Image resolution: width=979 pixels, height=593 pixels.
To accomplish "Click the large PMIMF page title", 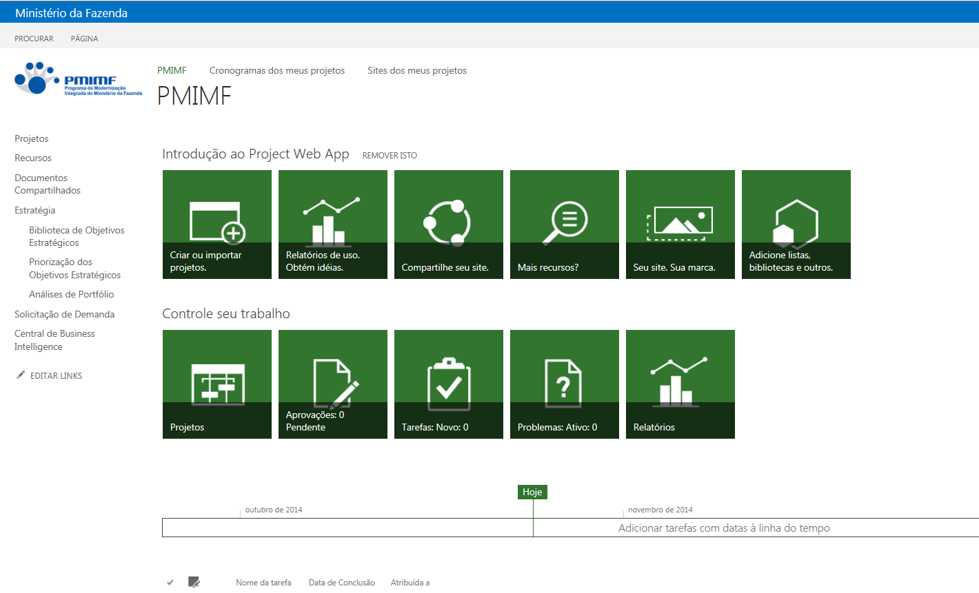I will [x=194, y=96].
